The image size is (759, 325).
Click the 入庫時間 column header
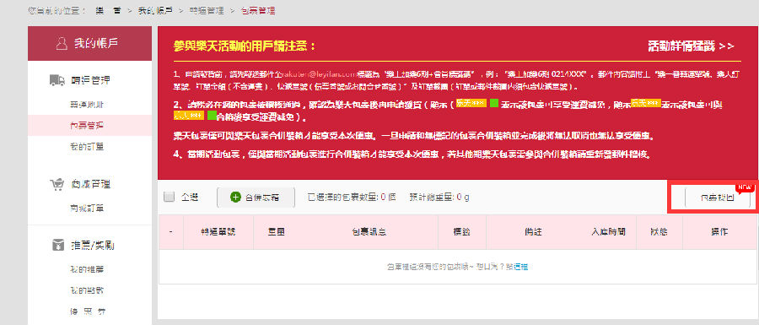click(608, 231)
